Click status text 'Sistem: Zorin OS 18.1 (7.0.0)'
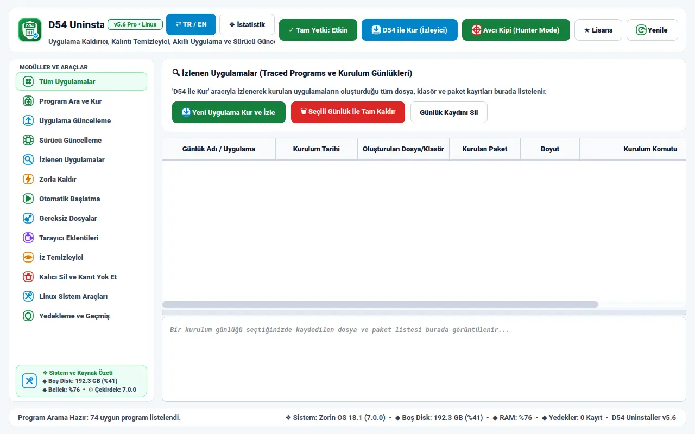This screenshot has height=434, width=695. click(336, 418)
